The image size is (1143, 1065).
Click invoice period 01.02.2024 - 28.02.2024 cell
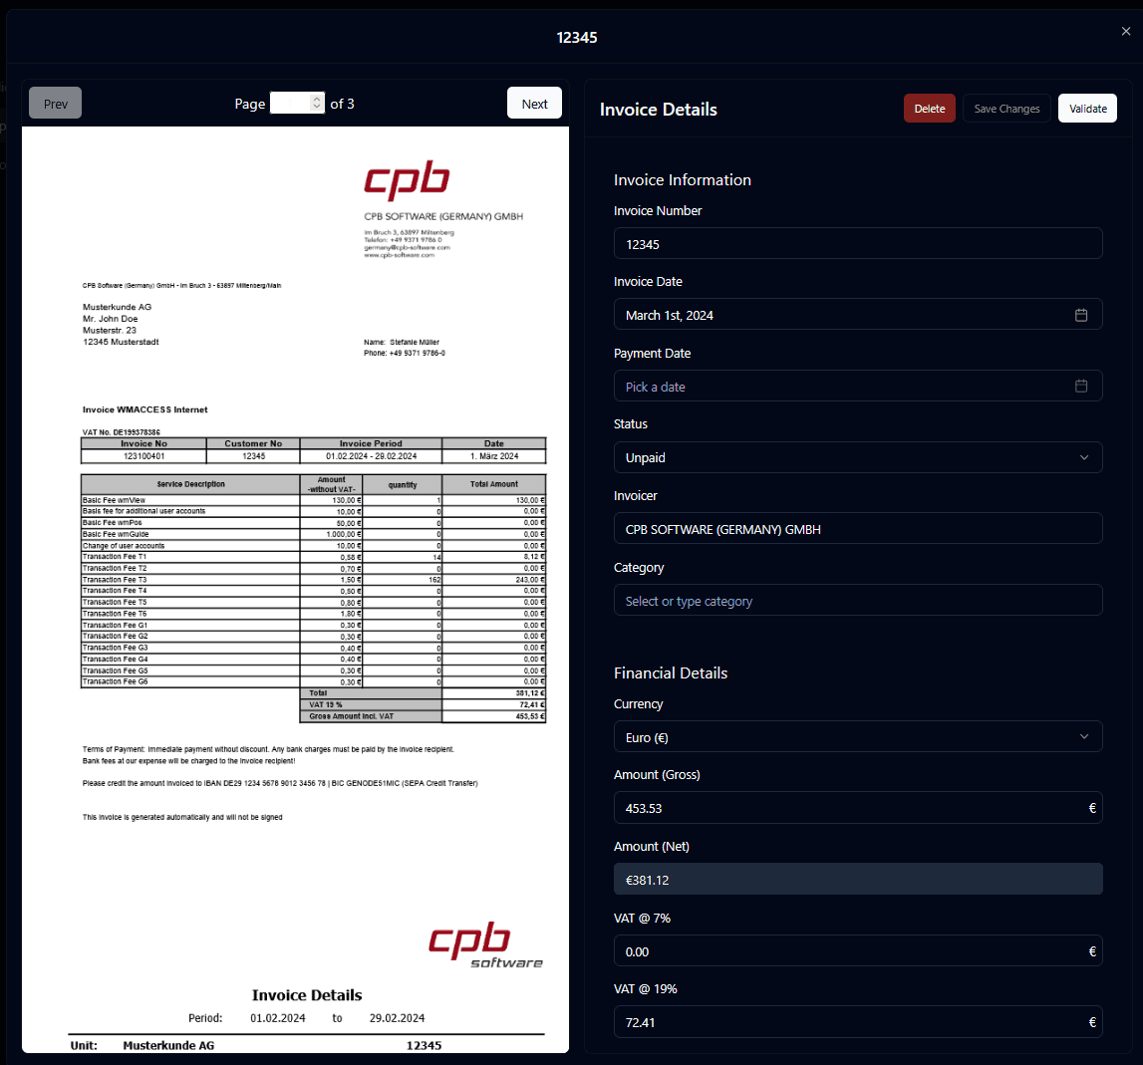coord(371,456)
